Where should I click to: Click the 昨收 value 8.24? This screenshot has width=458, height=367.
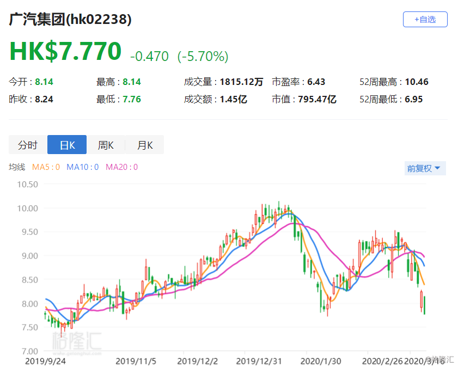[44, 99]
